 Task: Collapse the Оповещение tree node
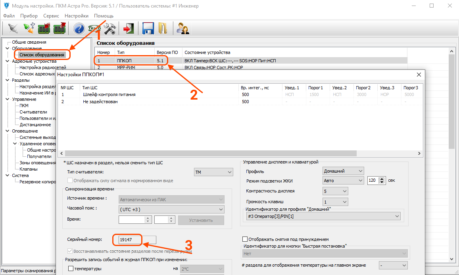tap(7, 131)
